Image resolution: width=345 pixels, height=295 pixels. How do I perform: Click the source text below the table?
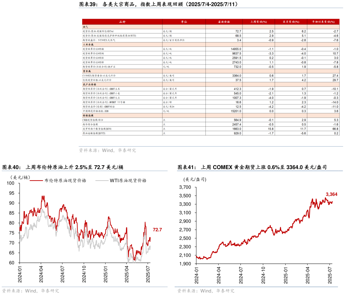coord(107,151)
